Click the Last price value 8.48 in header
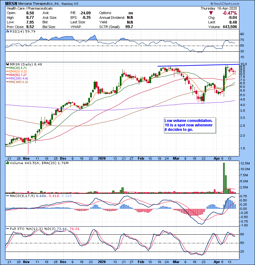Screen dimensions: 255x265 click(233, 22)
